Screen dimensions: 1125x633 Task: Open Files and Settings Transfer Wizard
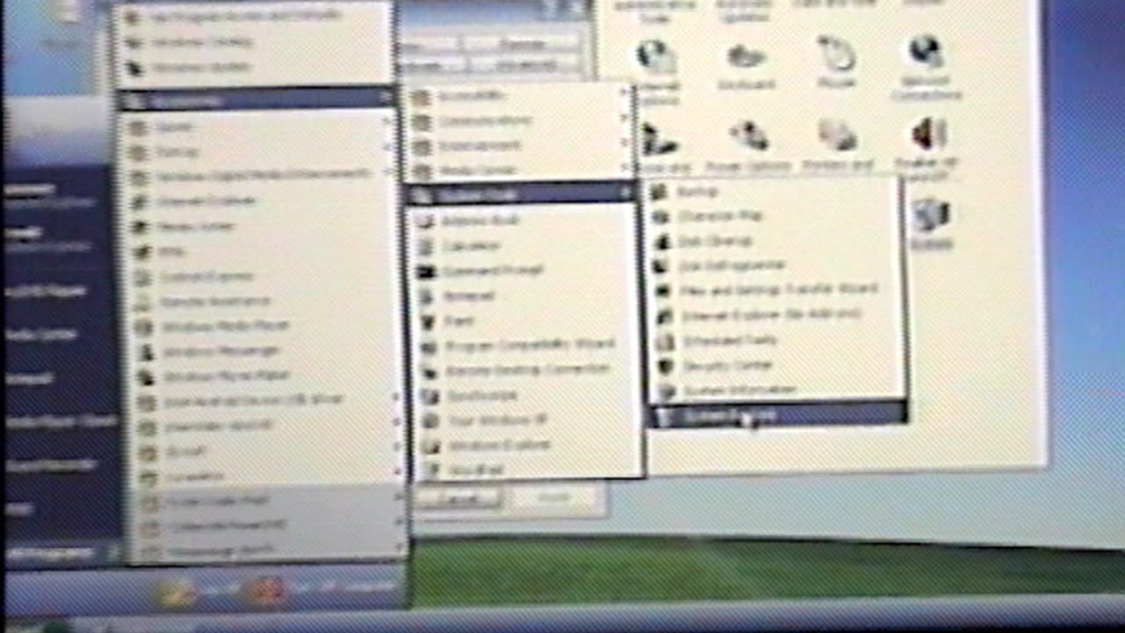coord(777,289)
